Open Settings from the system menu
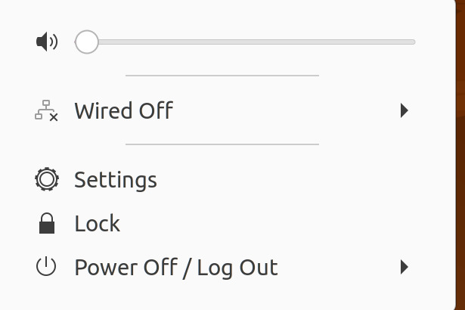 click(x=116, y=180)
